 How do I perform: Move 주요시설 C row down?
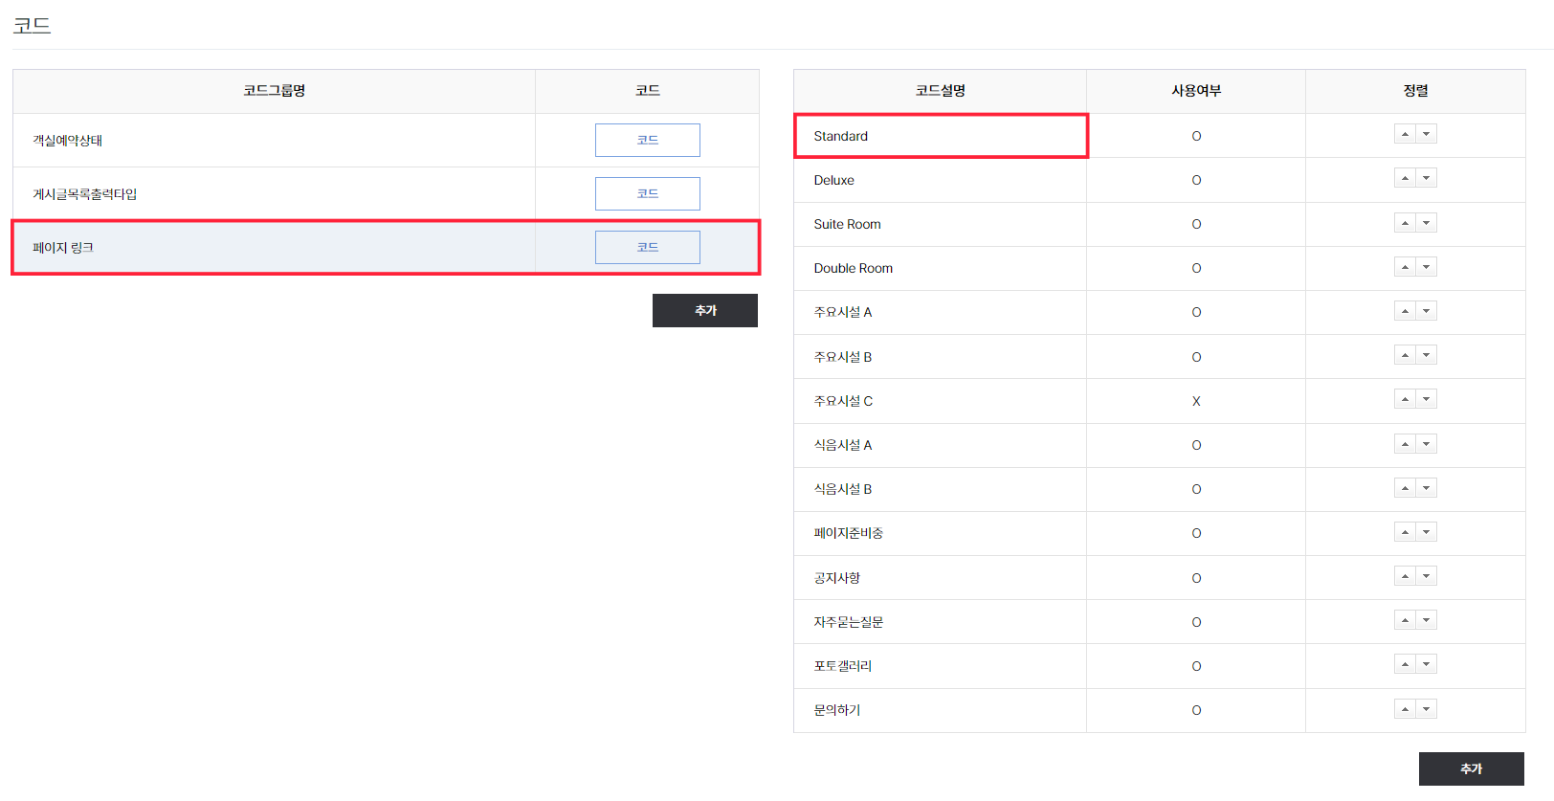coord(1426,399)
